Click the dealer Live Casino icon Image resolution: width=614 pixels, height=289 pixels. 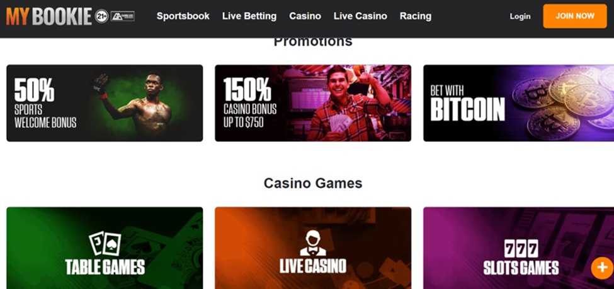[x=313, y=243]
